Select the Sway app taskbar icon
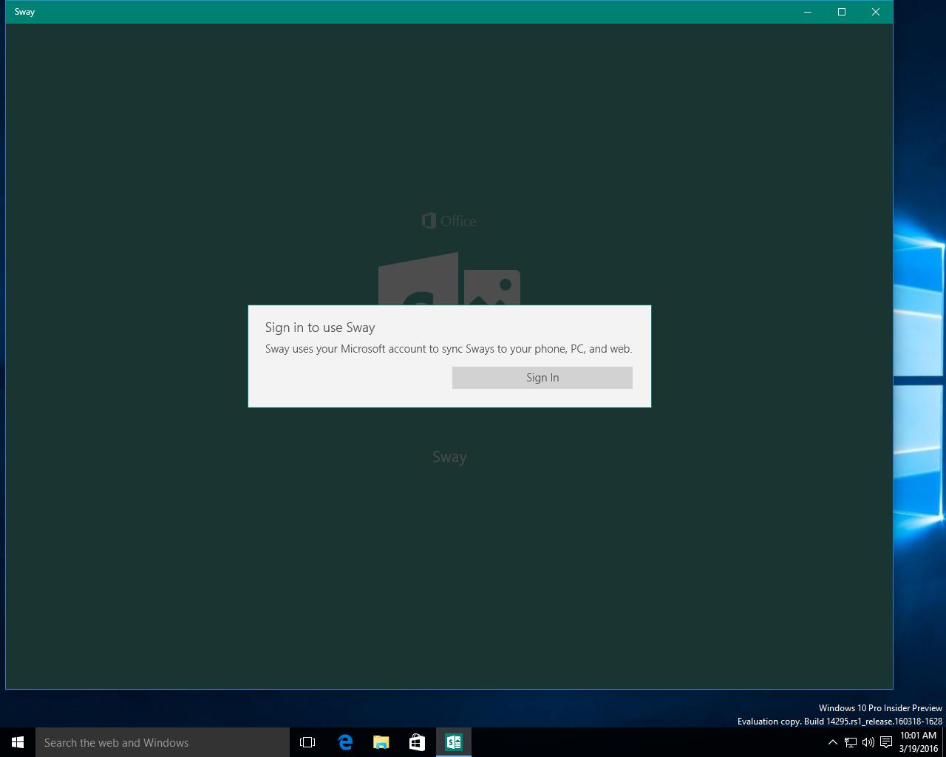946x757 pixels. tap(454, 742)
